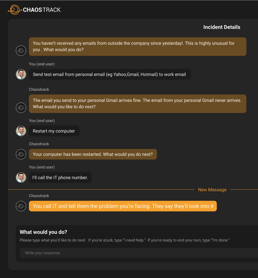Click the 'What would you do?' prompt heading
This screenshot has height=278, width=258.
[43, 232]
